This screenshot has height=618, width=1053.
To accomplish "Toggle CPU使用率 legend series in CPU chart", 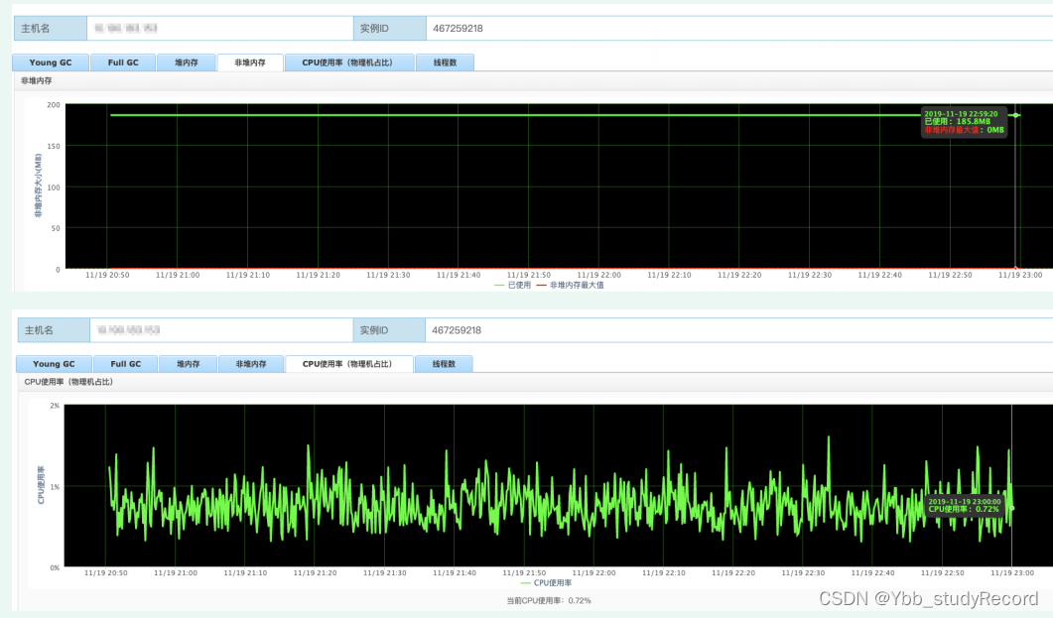I will pos(546,583).
